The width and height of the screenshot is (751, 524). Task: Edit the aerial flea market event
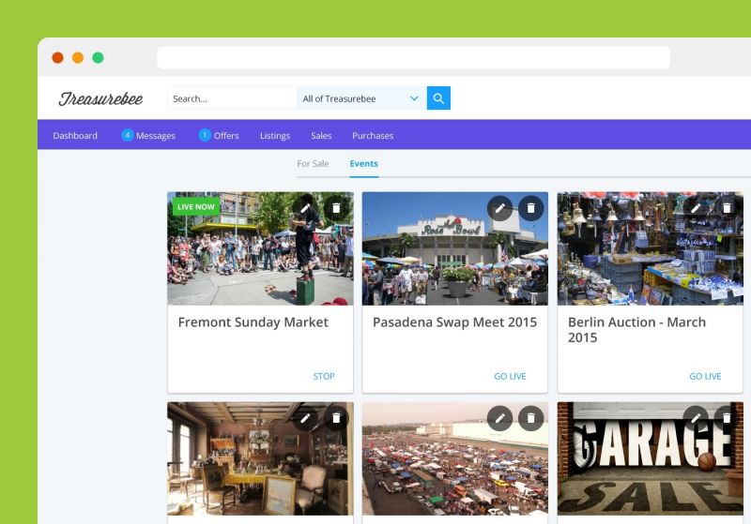tap(500, 418)
